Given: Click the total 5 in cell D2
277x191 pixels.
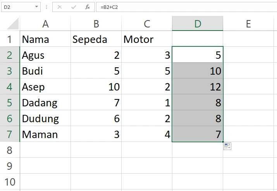Looking at the screenshot, I should coord(198,55).
